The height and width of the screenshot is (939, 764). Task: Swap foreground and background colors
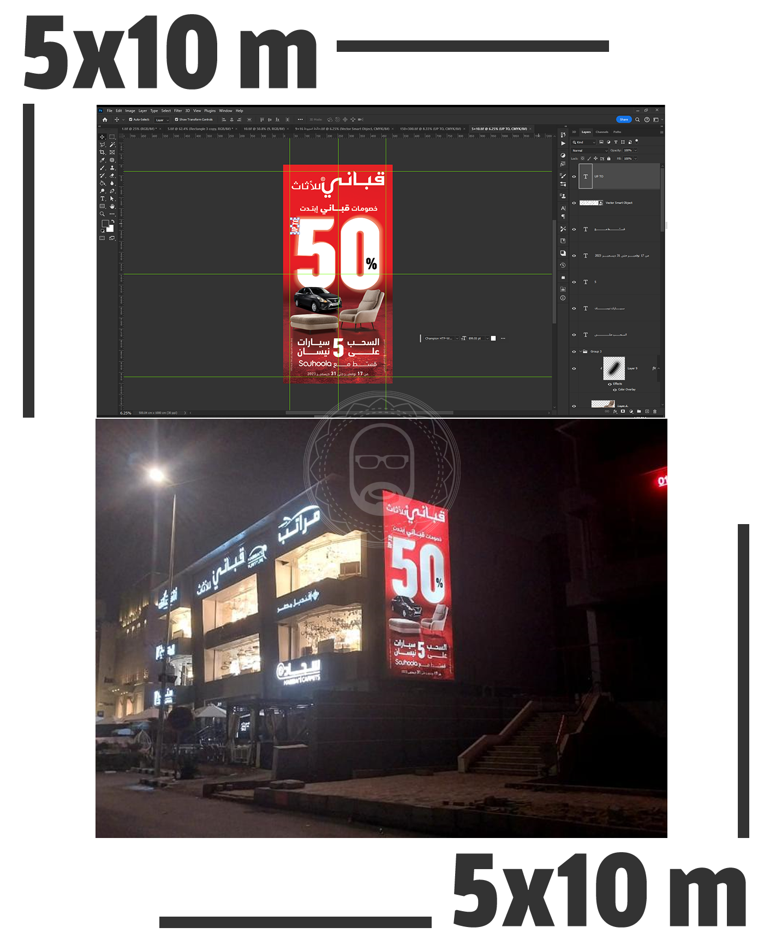click(x=113, y=221)
